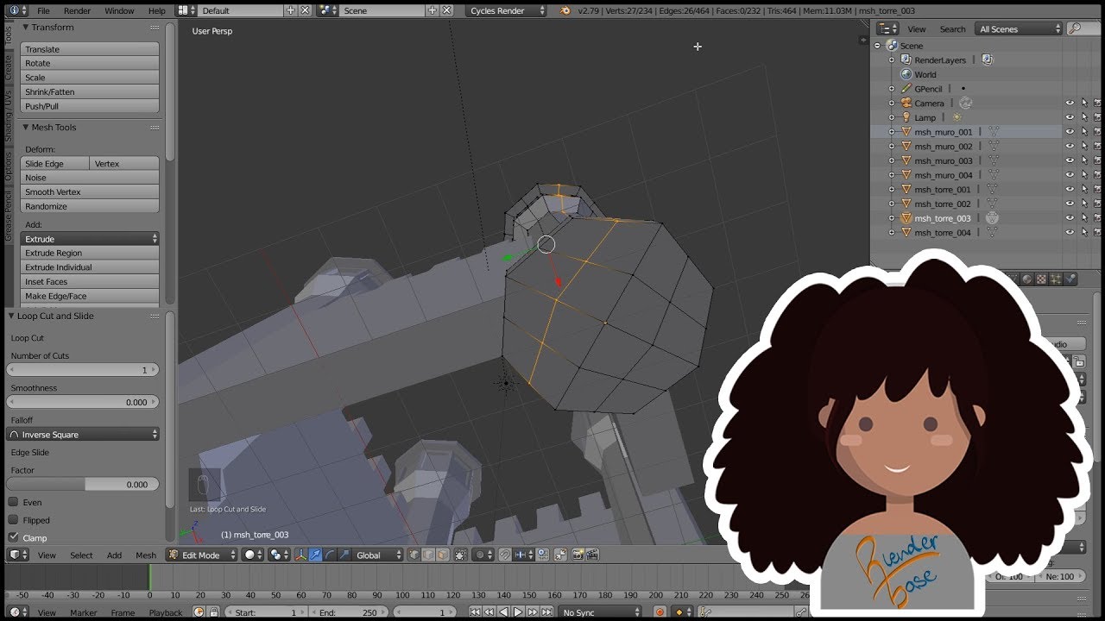The height and width of the screenshot is (621, 1105).
Task: Click the timeline record keyframe button
Action: coord(660,612)
